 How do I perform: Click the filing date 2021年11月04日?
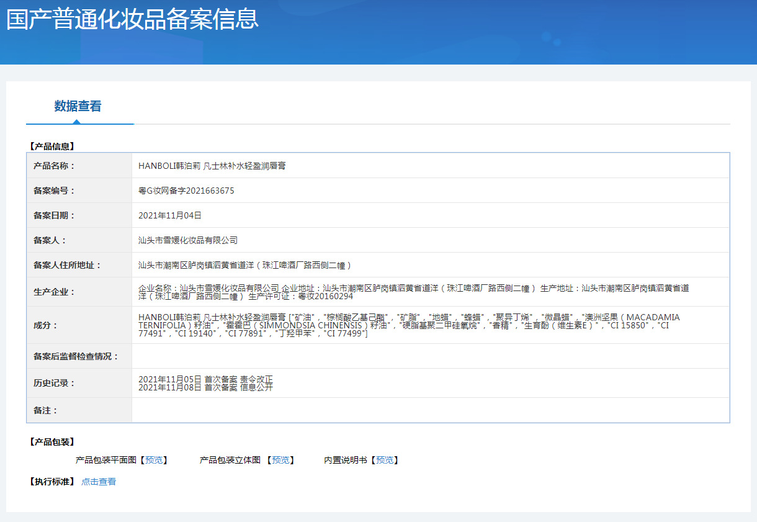[170, 215]
